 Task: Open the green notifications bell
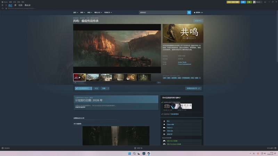point(249,2)
